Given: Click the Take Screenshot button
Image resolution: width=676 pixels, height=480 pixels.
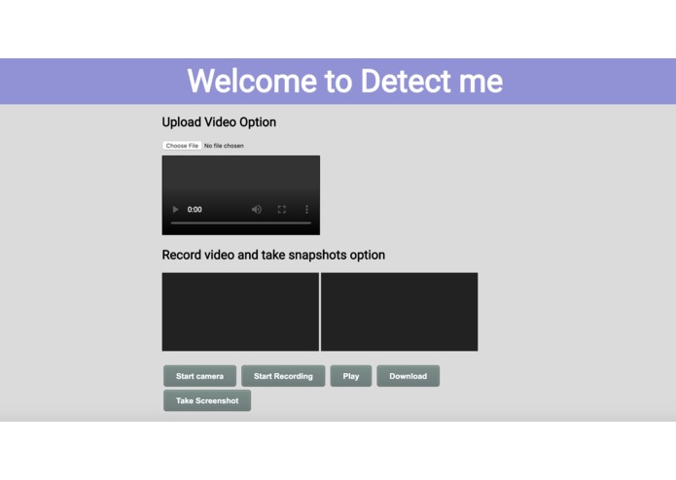Looking at the screenshot, I should pyautogui.click(x=207, y=400).
